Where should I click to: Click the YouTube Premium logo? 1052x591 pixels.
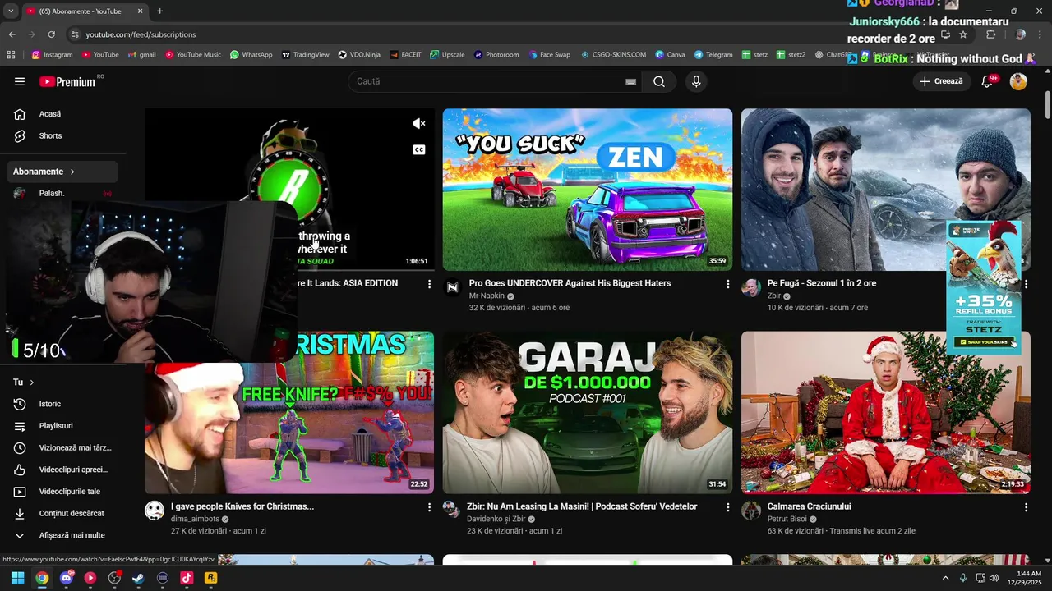point(68,81)
